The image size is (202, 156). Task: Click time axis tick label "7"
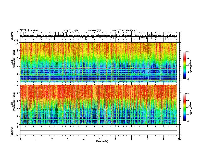coord(132,139)
